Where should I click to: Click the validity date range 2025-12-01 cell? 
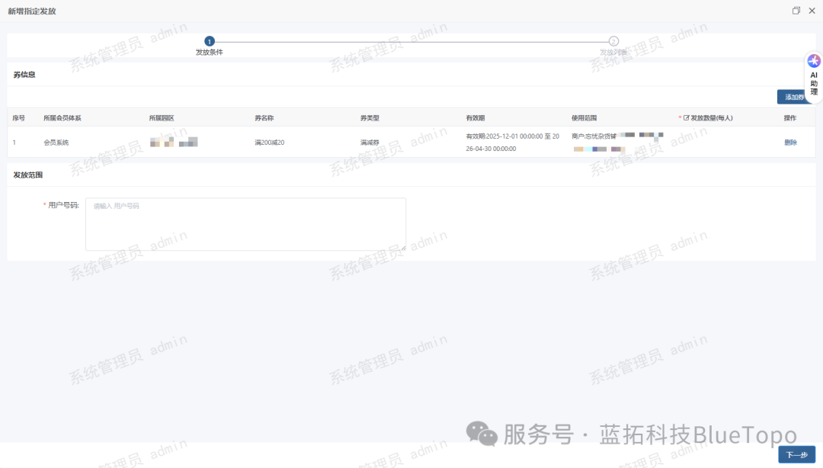[513, 143]
